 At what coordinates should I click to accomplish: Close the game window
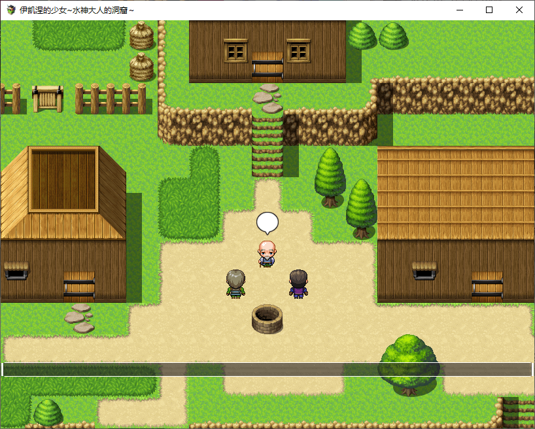[519, 10]
